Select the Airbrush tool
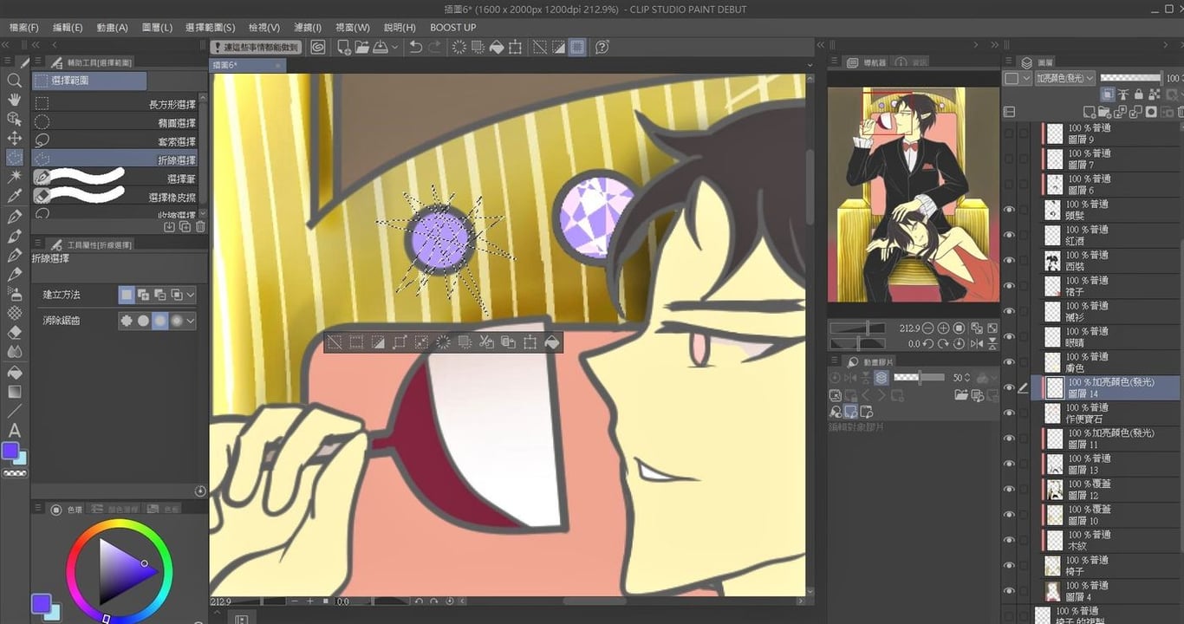 tap(14, 293)
